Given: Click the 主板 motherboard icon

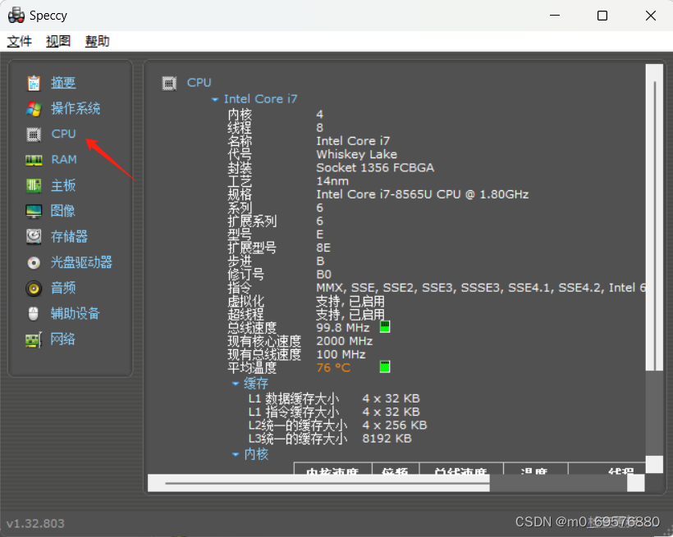Looking at the screenshot, I should (34, 186).
